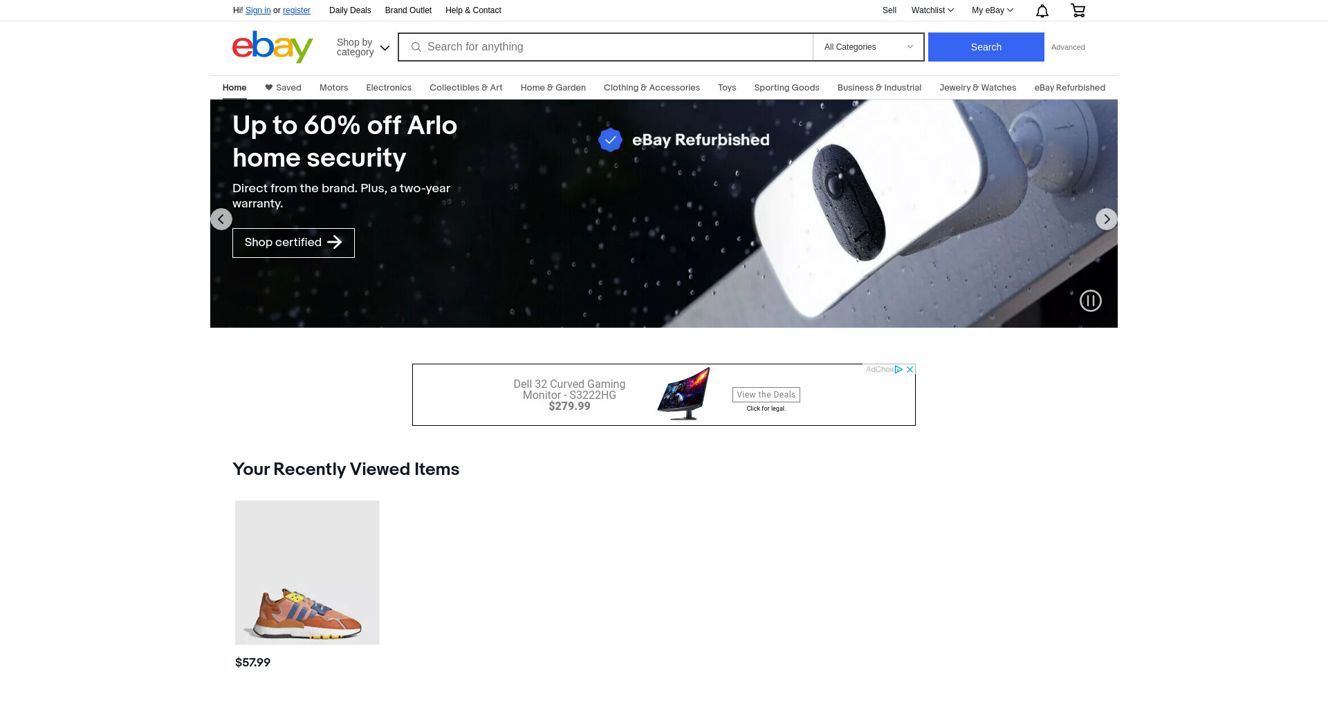Close the Dell monitor ad
The image size is (1328, 719).
pyautogui.click(x=910, y=369)
